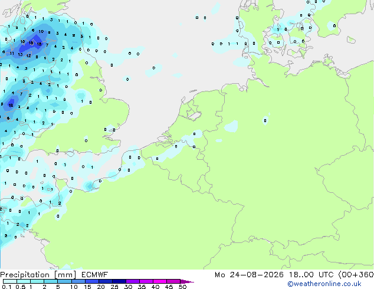The height and width of the screenshot is (289, 374).
Task: Click the legend tick label "40"
Action: click(x=155, y=287)
